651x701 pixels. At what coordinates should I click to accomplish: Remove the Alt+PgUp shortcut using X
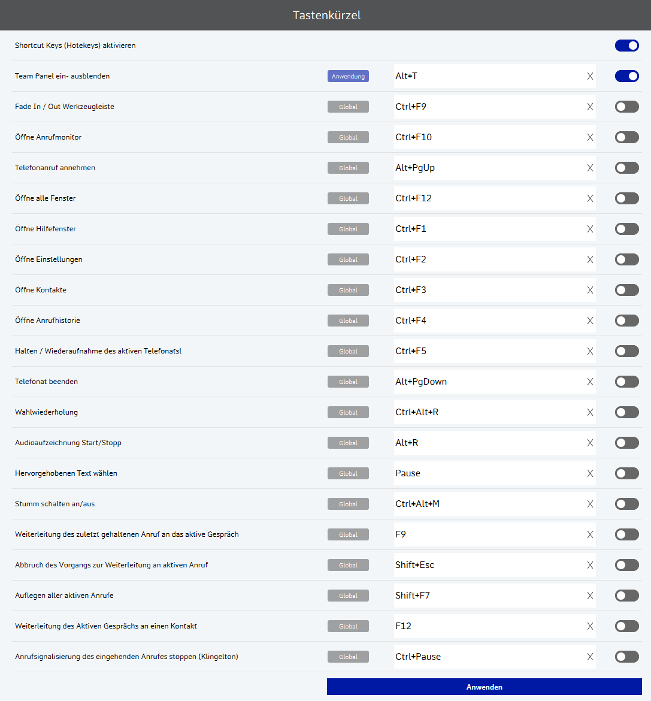click(x=590, y=168)
